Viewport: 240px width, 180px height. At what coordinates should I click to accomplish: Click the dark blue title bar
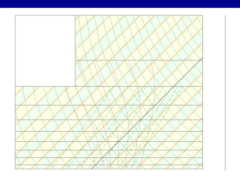[120, 4]
